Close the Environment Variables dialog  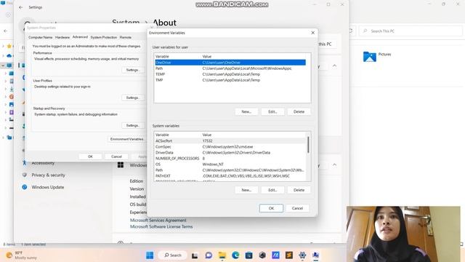click(x=312, y=33)
